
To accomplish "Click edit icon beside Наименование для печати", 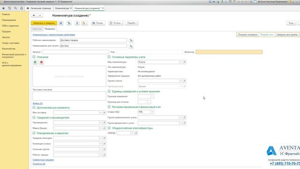I will click(x=131, y=46).
